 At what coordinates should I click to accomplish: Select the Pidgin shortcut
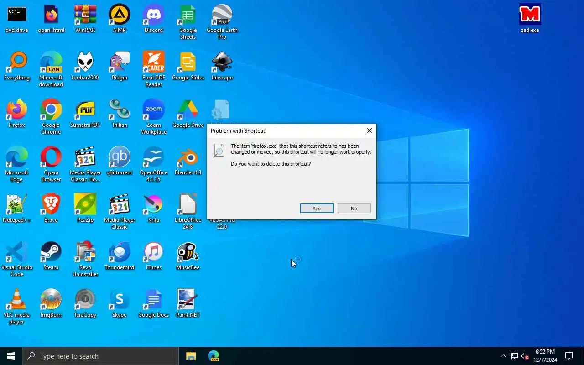(x=120, y=67)
